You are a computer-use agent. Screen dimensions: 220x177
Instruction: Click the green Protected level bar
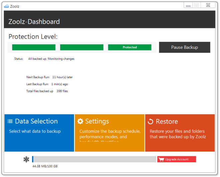pos(130,47)
